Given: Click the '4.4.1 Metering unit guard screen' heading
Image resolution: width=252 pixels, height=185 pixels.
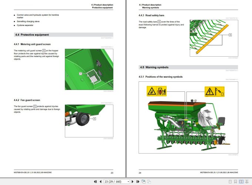Looking at the screenshot, I should (32, 44).
